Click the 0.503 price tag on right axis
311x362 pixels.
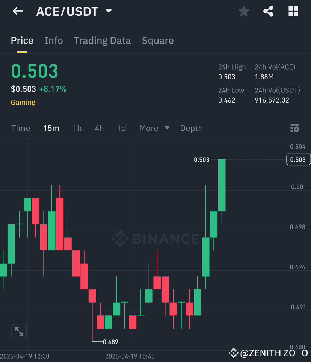point(298,159)
